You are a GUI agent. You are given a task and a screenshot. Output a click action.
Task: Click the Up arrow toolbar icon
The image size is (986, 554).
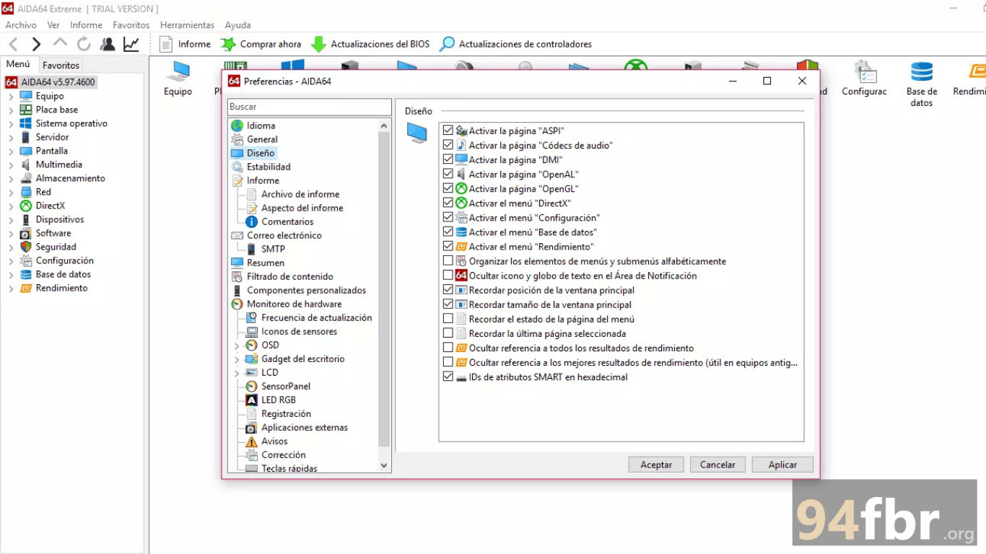click(60, 44)
